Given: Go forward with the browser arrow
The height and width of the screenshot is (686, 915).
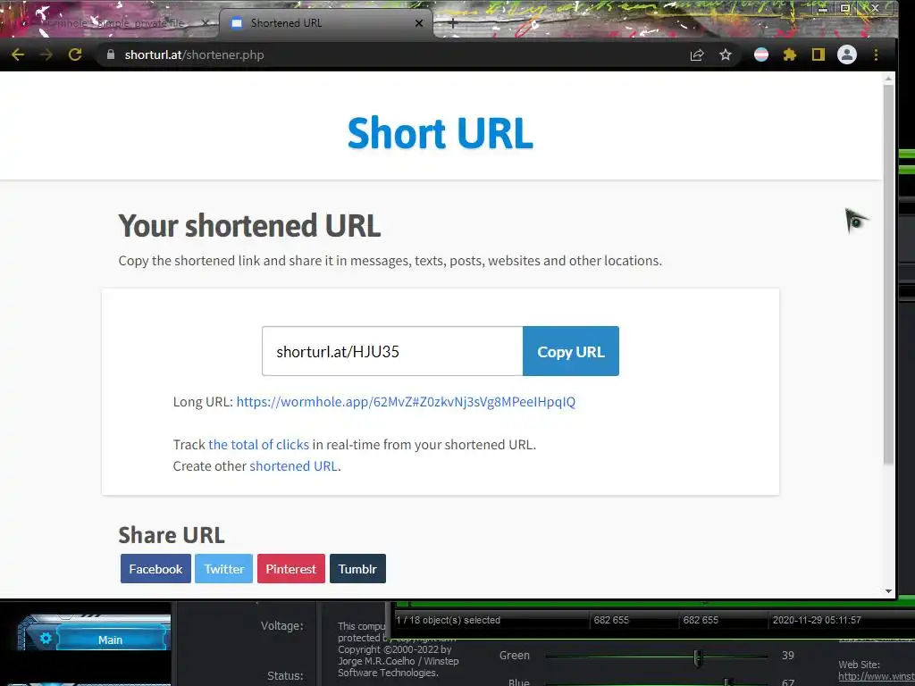Looking at the screenshot, I should pyautogui.click(x=46, y=54).
